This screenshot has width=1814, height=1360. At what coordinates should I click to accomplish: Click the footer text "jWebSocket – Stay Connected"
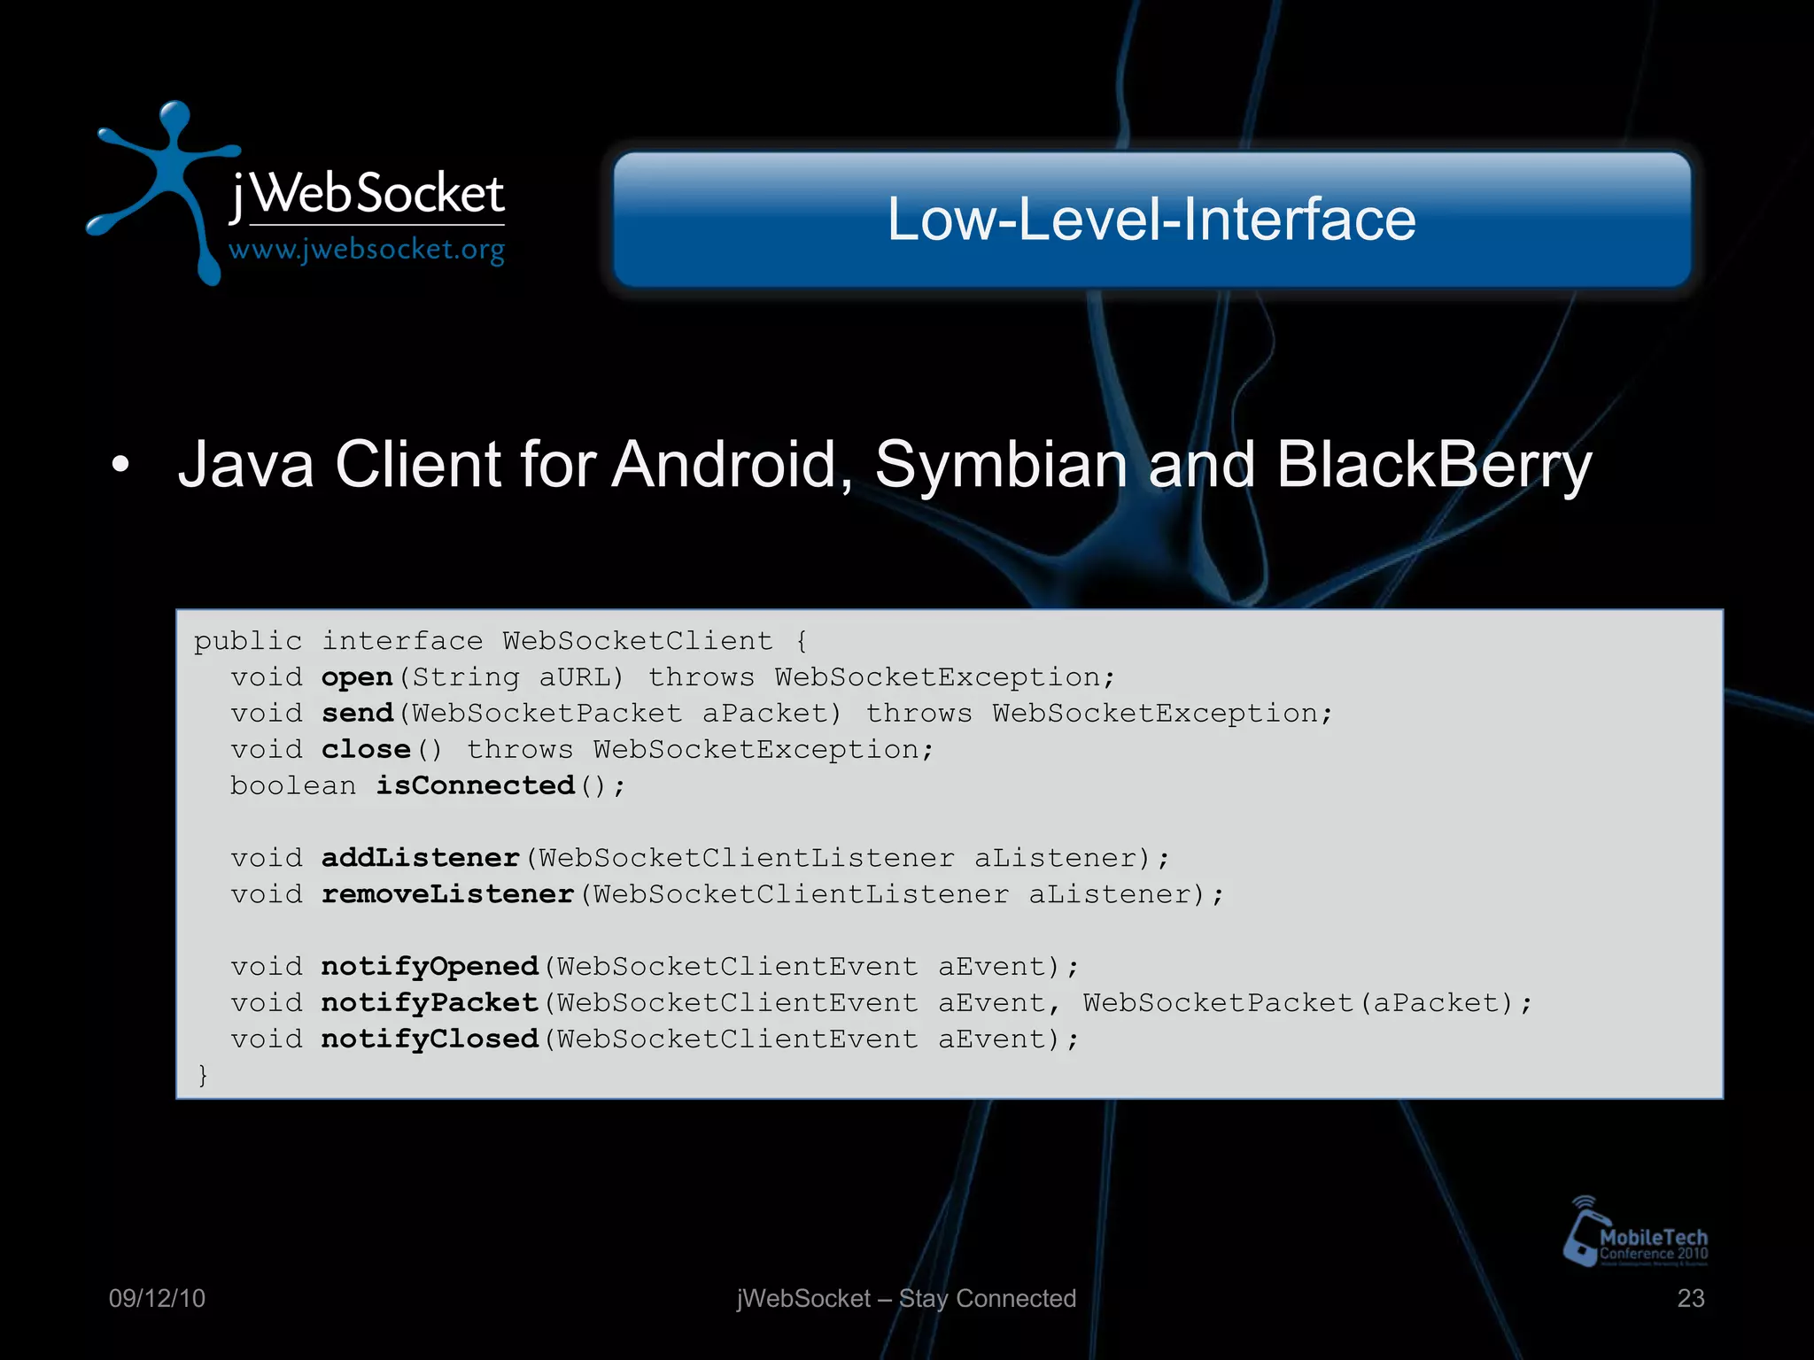pyautogui.click(x=906, y=1298)
